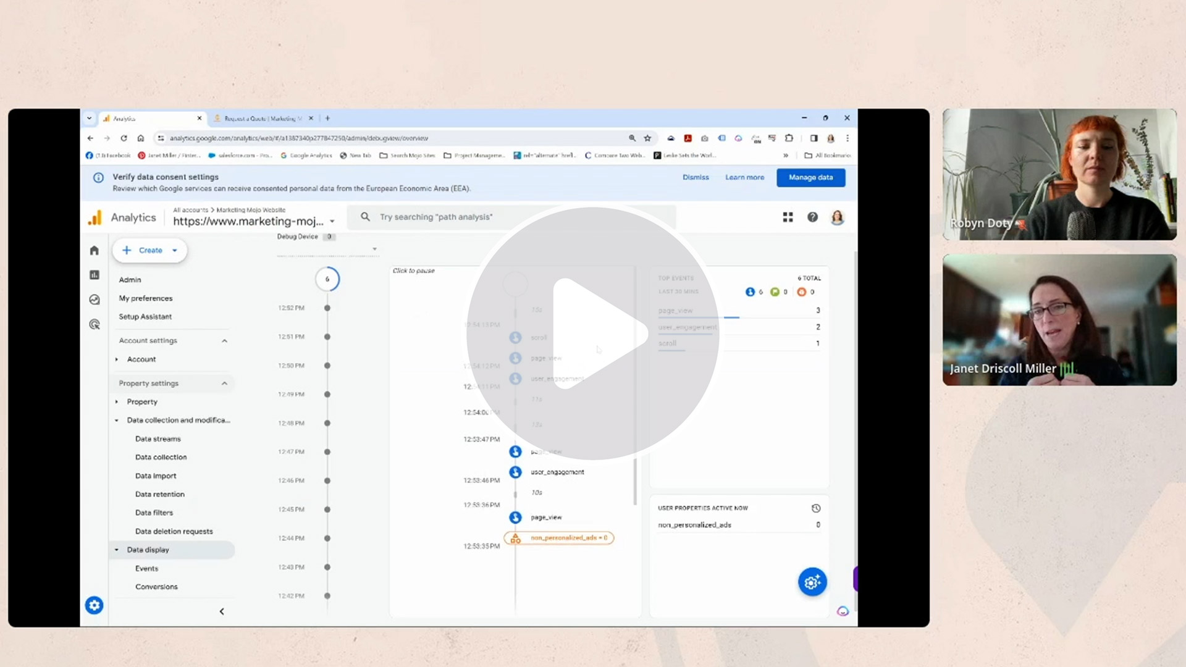Collapse the Account settings section
This screenshot has width=1186, height=667.
tap(224, 341)
